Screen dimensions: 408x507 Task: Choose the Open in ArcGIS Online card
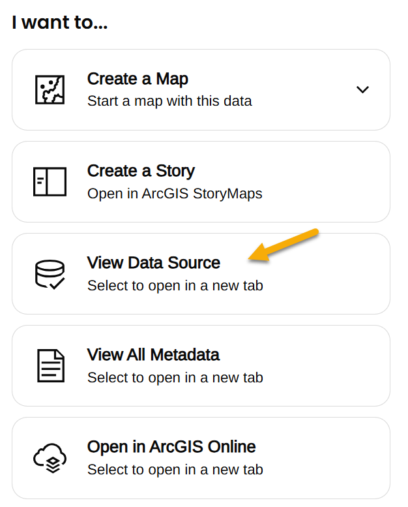201,458
